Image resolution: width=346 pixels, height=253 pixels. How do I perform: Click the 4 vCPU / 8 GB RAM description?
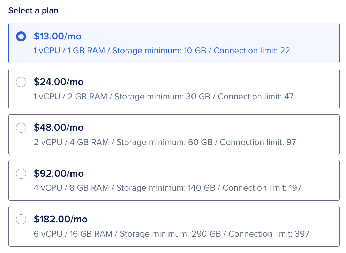point(167,188)
